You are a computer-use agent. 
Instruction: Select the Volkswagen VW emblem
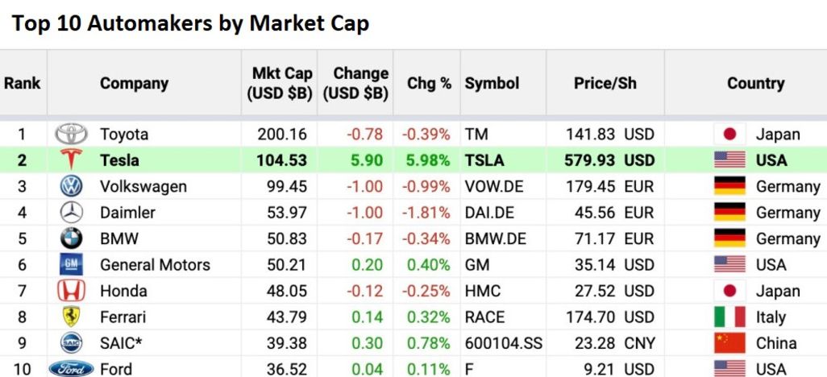tap(71, 186)
